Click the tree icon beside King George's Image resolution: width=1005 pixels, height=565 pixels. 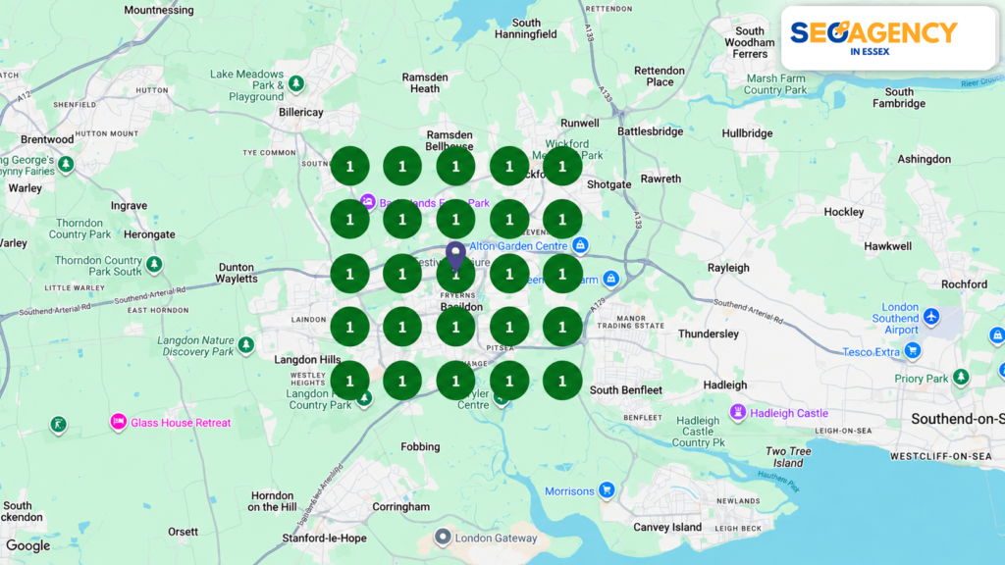click(x=66, y=164)
